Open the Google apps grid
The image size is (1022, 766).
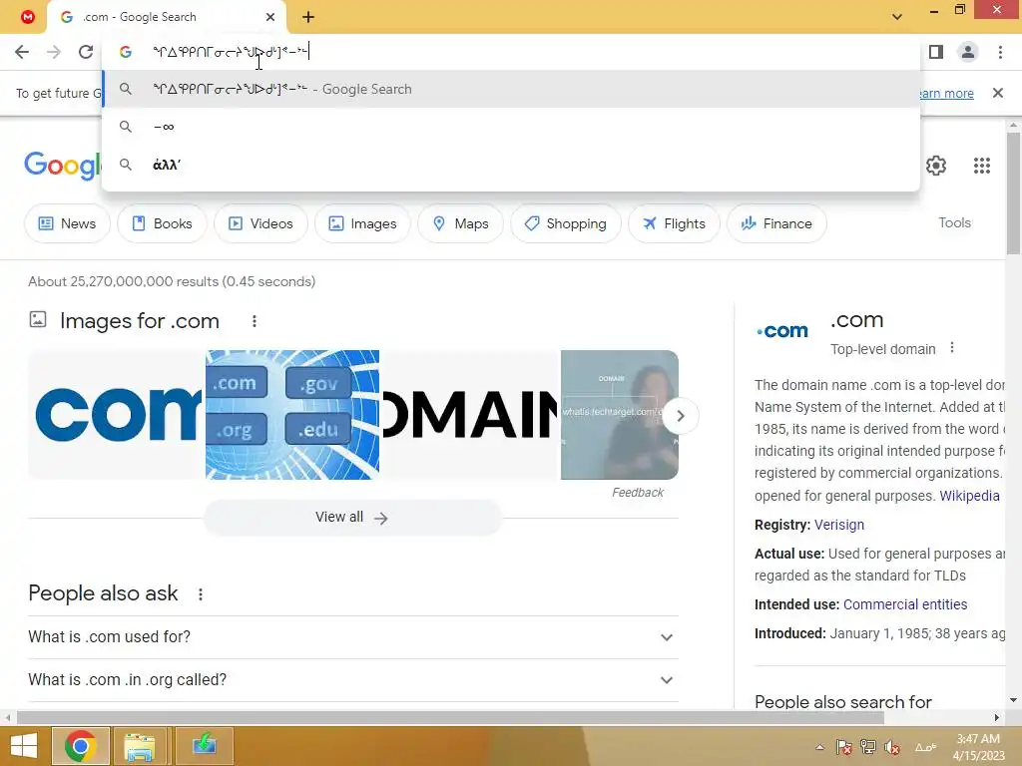pos(982,166)
